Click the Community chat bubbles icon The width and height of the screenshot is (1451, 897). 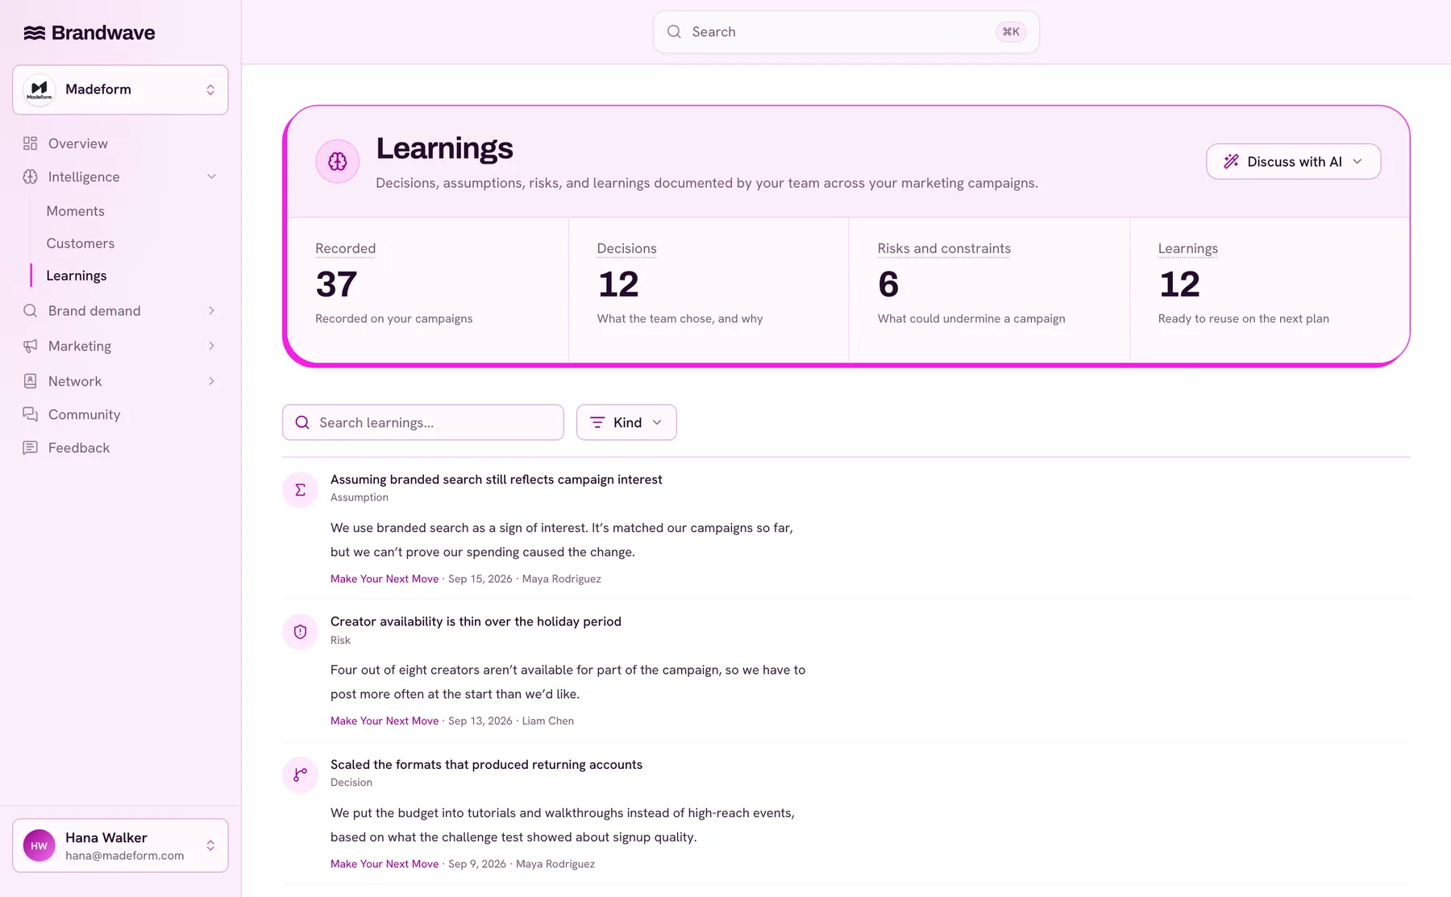(x=31, y=414)
